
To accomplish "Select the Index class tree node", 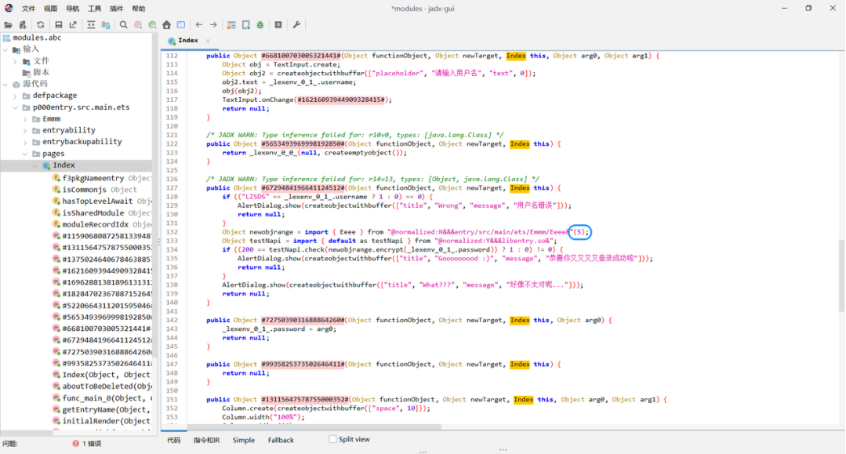I will tap(64, 165).
